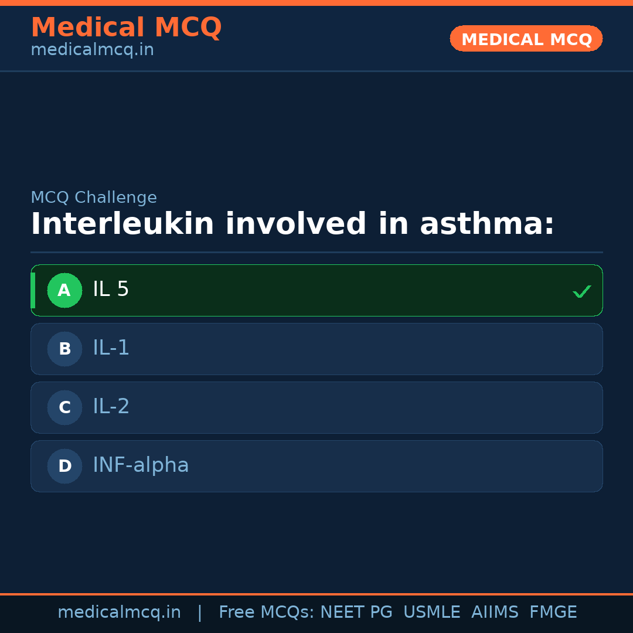
Task: Pick the INF-alpha answer text
Action: click(x=141, y=465)
